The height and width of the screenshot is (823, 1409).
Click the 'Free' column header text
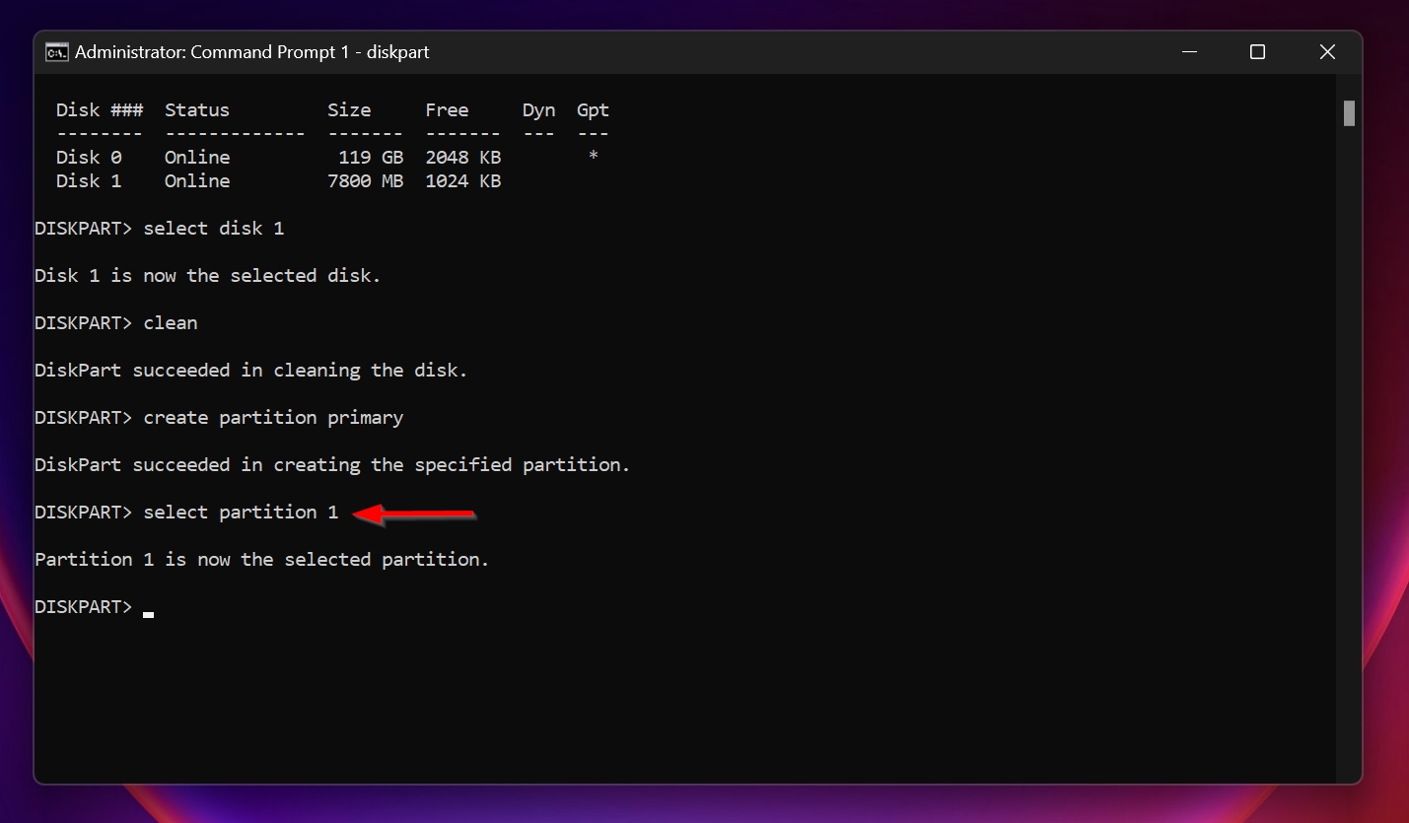click(447, 110)
